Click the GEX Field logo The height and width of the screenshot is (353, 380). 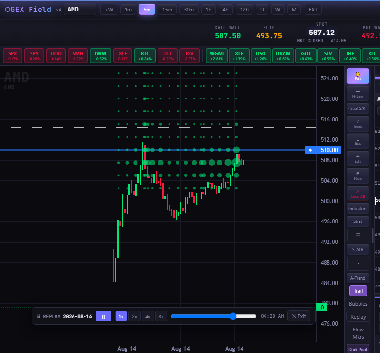point(28,10)
